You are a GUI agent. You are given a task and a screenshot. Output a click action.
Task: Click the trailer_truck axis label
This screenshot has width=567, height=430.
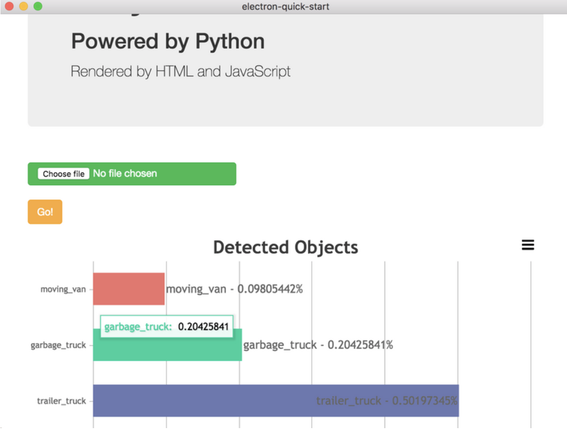(x=62, y=401)
